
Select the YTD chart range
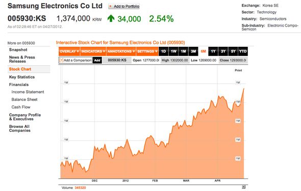point(243,51)
